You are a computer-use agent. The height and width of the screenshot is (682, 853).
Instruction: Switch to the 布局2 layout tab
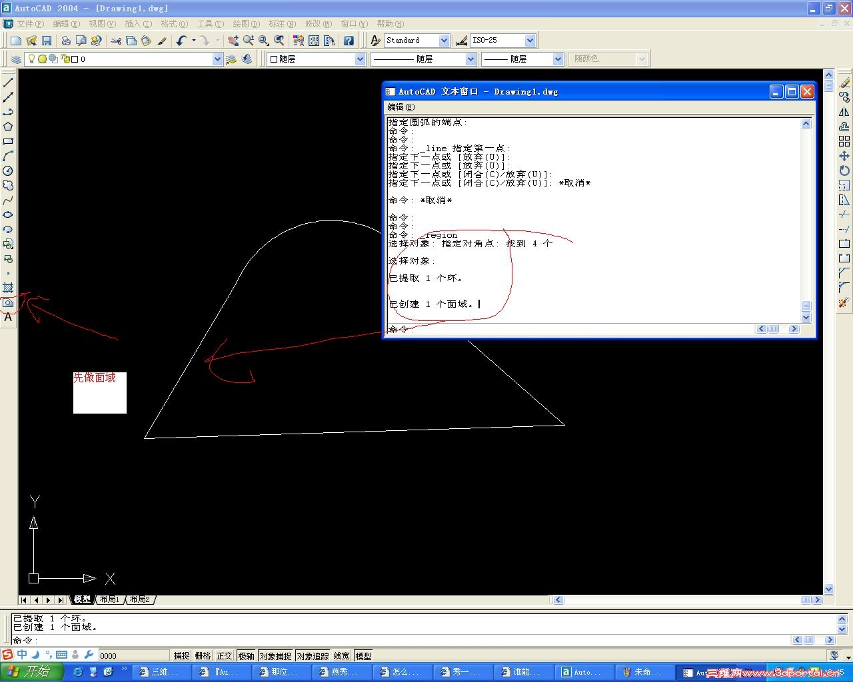click(140, 599)
